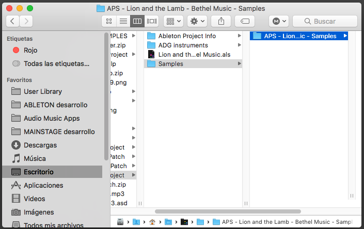Click the second column's resize handle
Screen dimensions: 364x229
[246, 203]
